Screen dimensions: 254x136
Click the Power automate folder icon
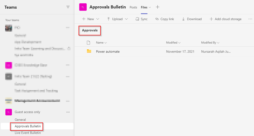[x=89, y=51]
